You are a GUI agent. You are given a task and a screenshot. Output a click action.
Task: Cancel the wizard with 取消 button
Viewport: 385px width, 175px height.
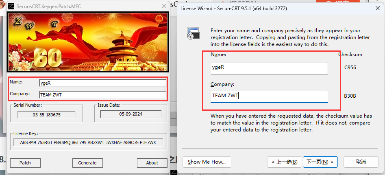point(361,162)
